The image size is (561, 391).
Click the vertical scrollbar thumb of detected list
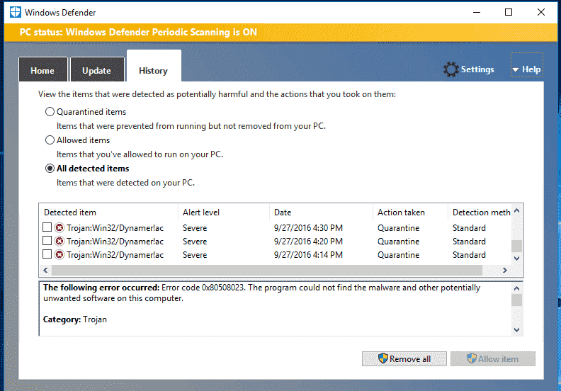tap(516, 246)
